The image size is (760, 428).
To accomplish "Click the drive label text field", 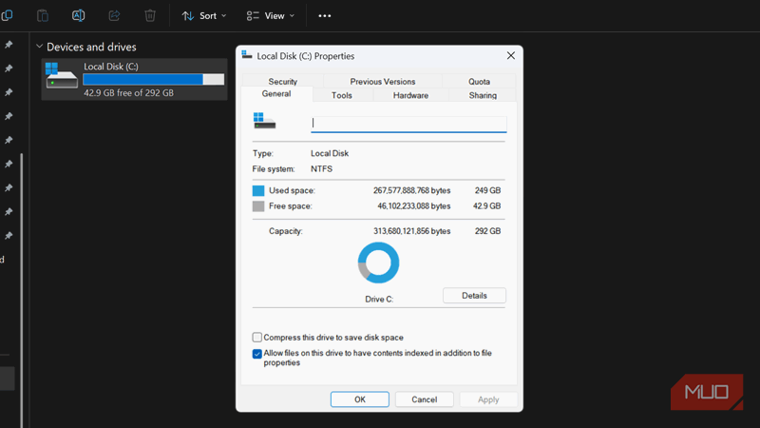I will point(408,123).
